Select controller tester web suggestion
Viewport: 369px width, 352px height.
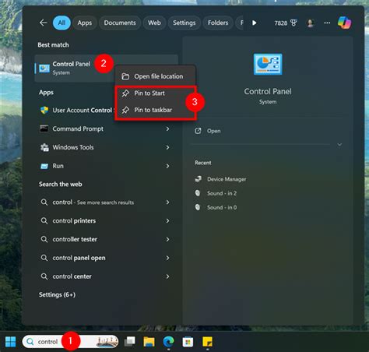106,239
